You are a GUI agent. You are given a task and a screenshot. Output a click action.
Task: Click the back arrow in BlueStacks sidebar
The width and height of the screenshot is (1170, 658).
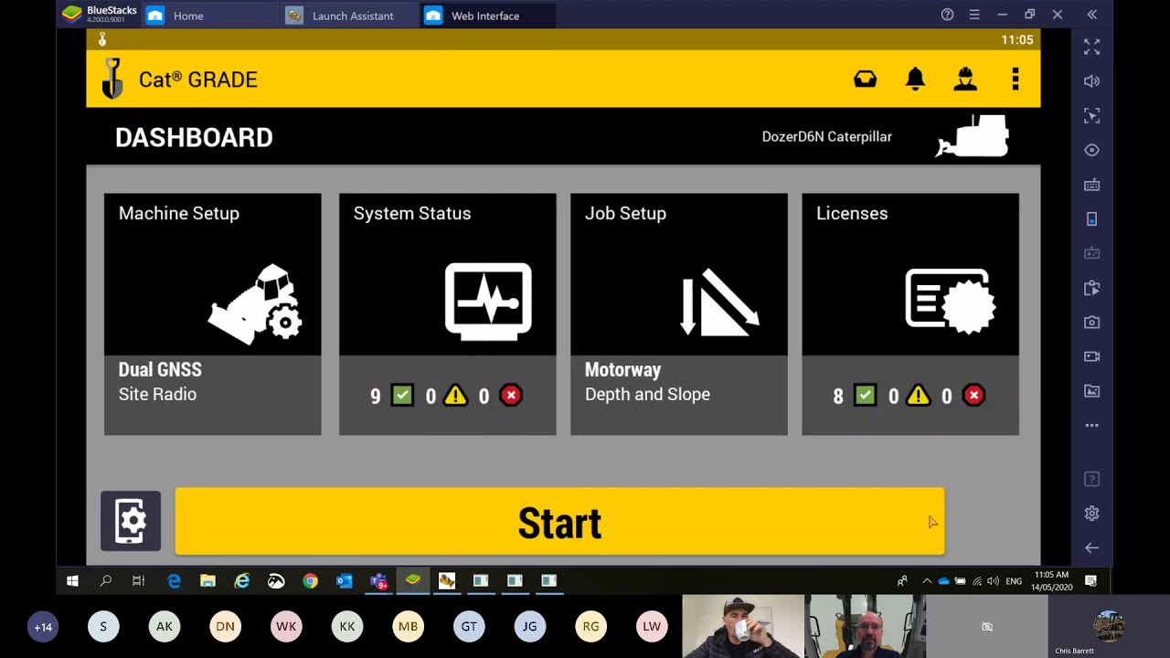point(1091,548)
